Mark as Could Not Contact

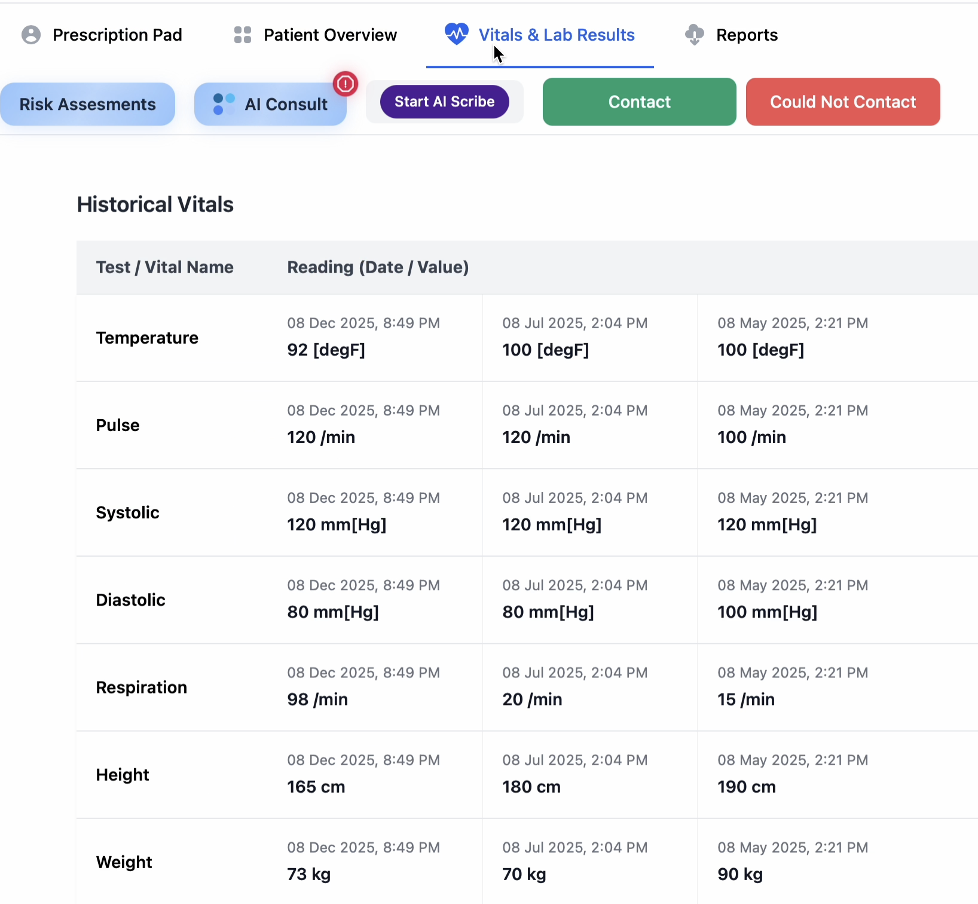coord(843,102)
